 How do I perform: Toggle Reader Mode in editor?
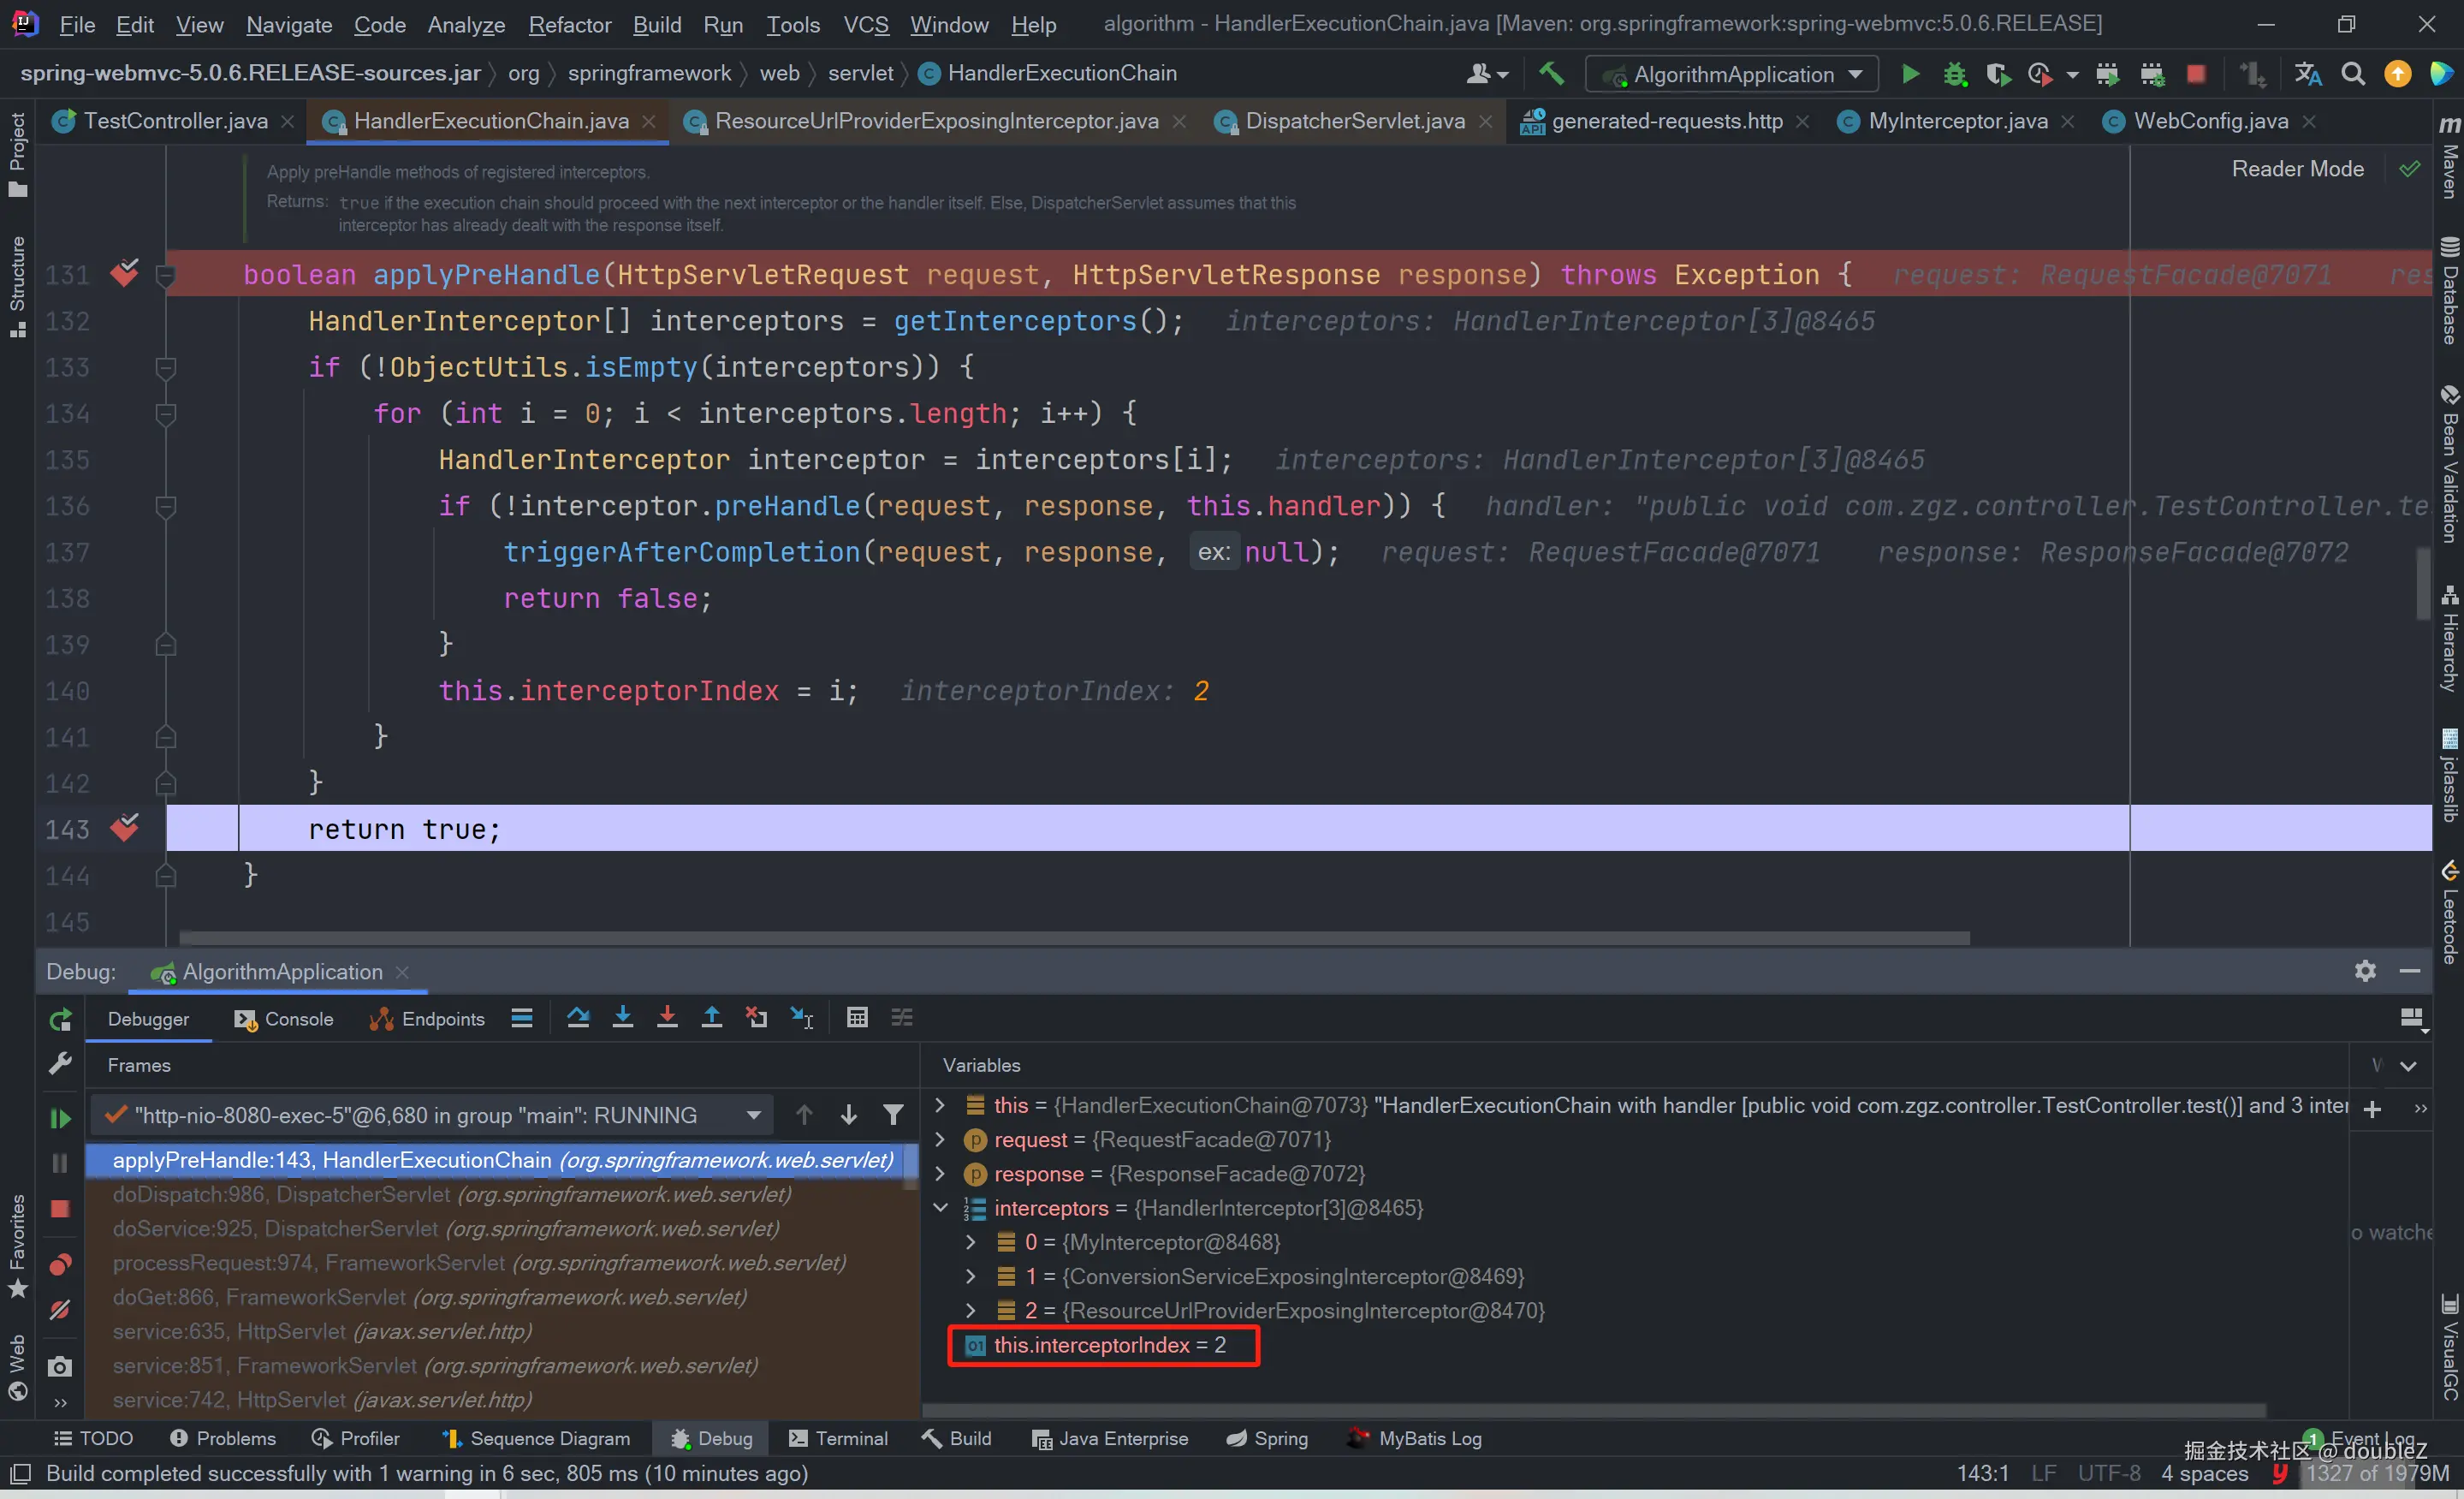point(2297,169)
